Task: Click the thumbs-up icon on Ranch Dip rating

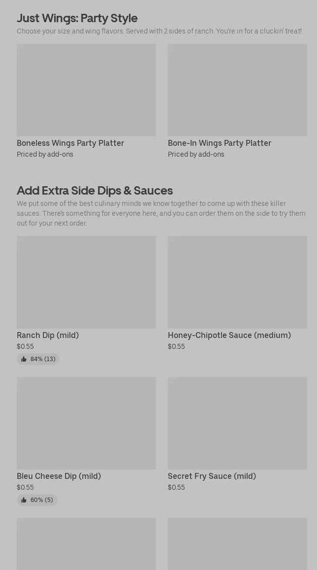Action: [x=24, y=359]
